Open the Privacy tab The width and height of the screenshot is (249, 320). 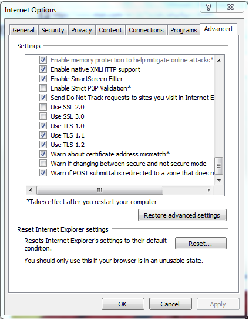coord(81,30)
